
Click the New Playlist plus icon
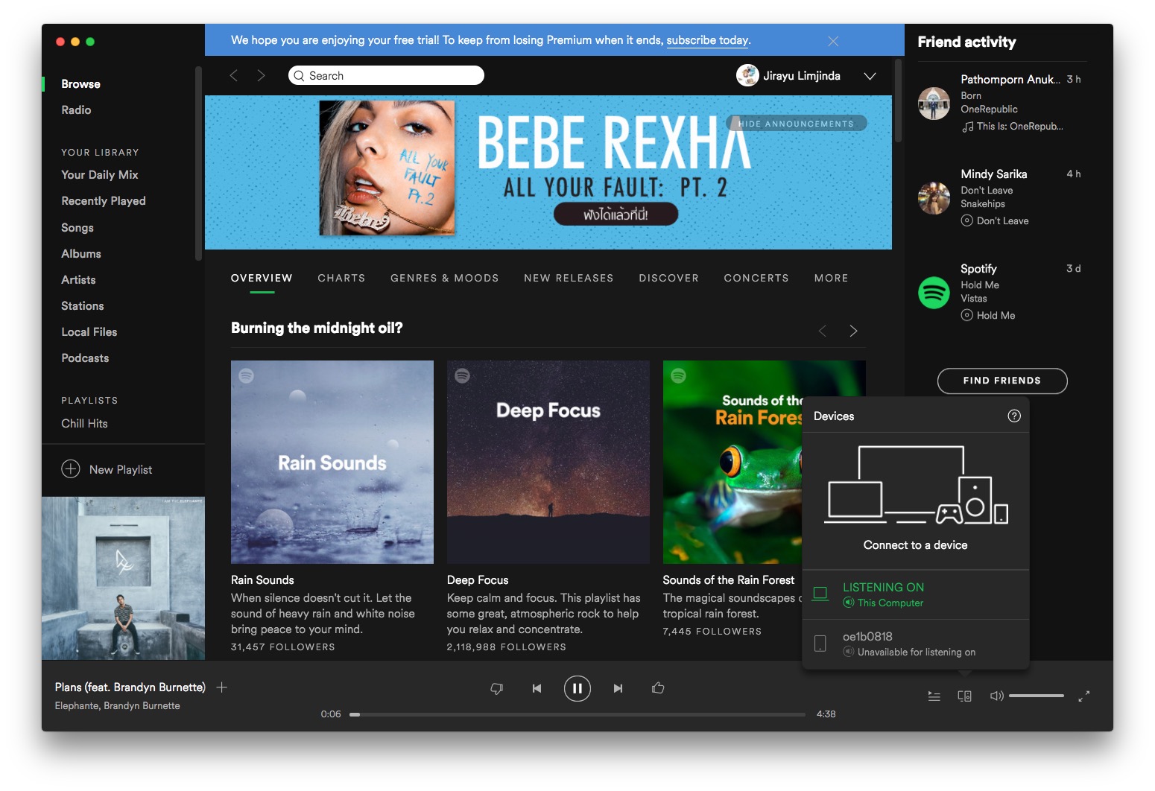pyautogui.click(x=71, y=469)
